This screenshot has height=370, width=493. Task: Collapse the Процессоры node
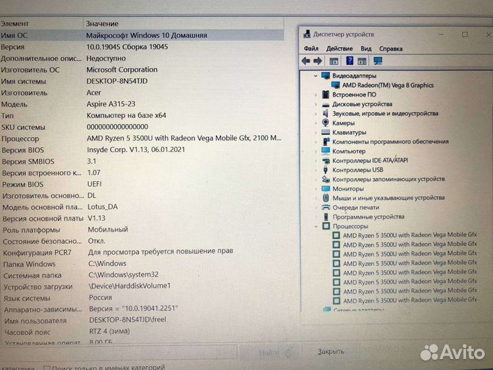[x=316, y=226]
